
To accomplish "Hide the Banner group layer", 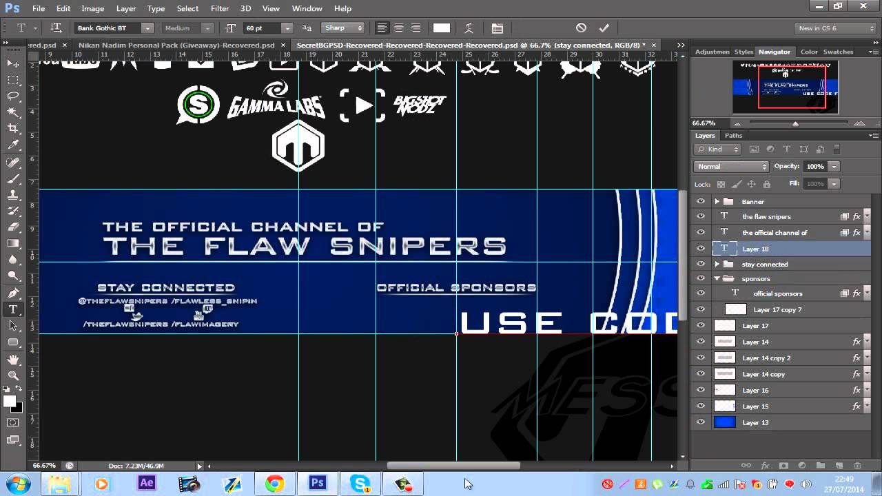I will pos(701,201).
